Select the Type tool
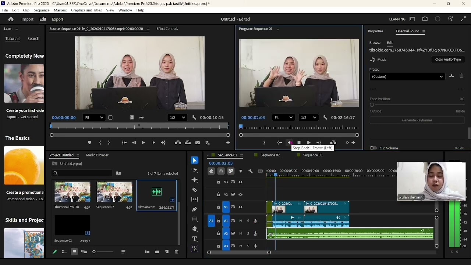The image size is (471, 265). (x=195, y=239)
